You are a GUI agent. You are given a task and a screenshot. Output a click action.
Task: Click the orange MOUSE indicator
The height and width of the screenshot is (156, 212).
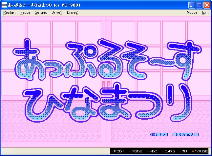pos(200,151)
